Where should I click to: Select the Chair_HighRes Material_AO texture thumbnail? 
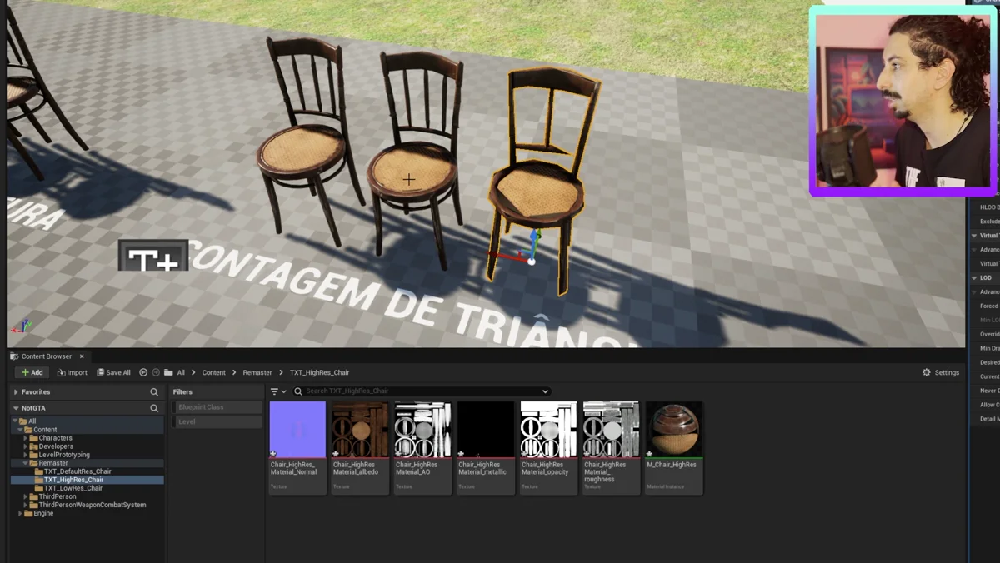[423, 430]
